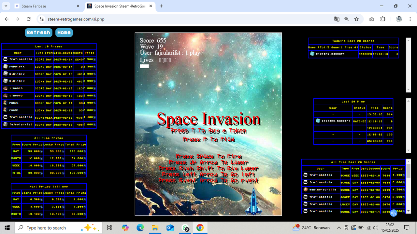This screenshot has height=234, width=417.
Task: Open Outlook from the taskbar
Action: pyautogui.click(x=170, y=228)
